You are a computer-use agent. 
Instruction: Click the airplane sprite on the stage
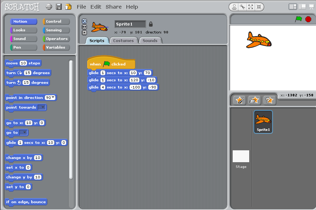(259, 40)
